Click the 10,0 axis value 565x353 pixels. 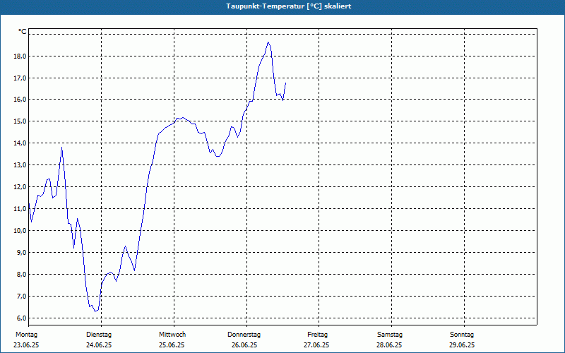tap(20, 231)
